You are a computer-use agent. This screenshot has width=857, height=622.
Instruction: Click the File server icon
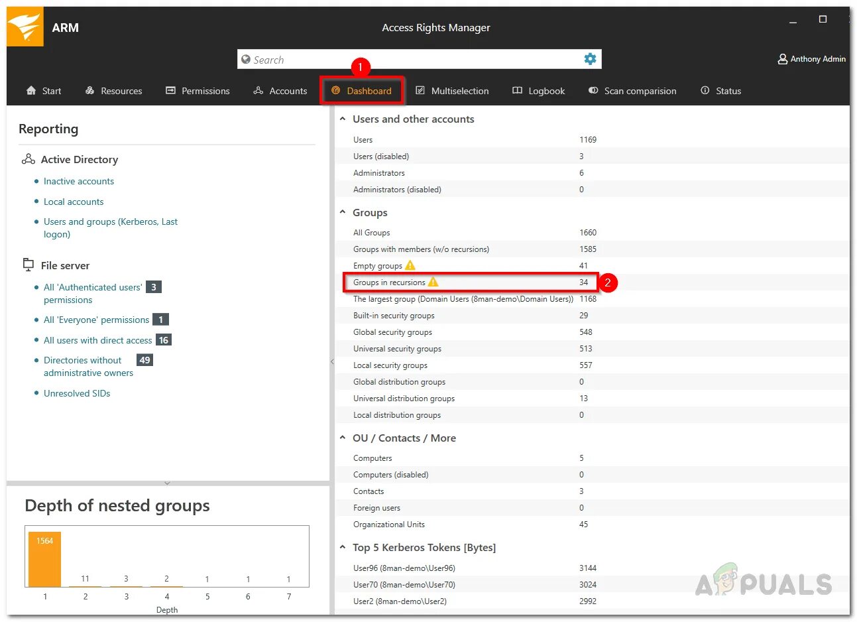pyautogui.click(x=29, y=265)
